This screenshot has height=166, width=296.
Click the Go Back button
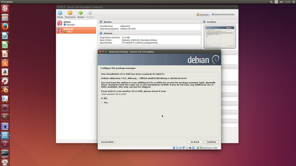tap(195, 142)
